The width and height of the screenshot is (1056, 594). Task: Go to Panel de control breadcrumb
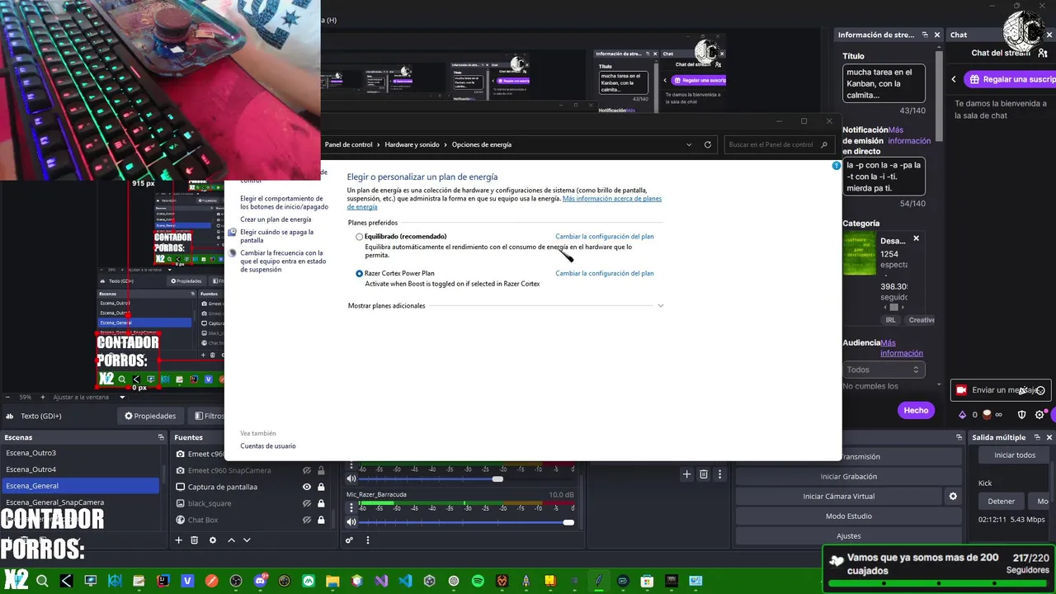point(349,144)
